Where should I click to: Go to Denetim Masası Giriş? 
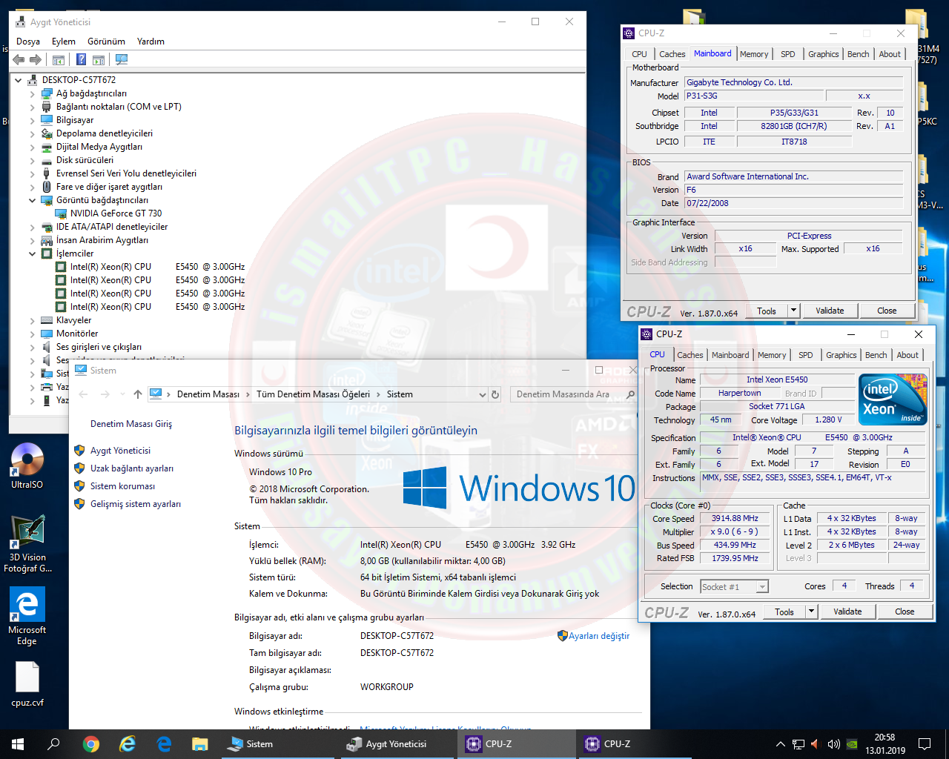tap(131, 424)
